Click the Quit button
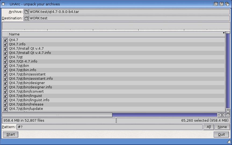Screen dimensions: 232x145 point(222,135)
